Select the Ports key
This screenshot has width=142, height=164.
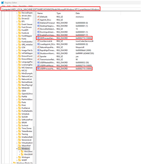point(24,102)
